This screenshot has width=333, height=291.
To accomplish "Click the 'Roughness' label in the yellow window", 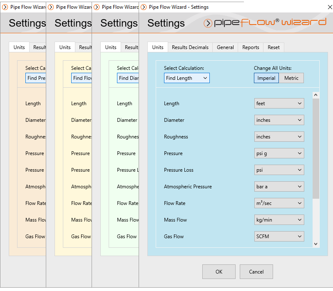I will [x=81, y=137].
